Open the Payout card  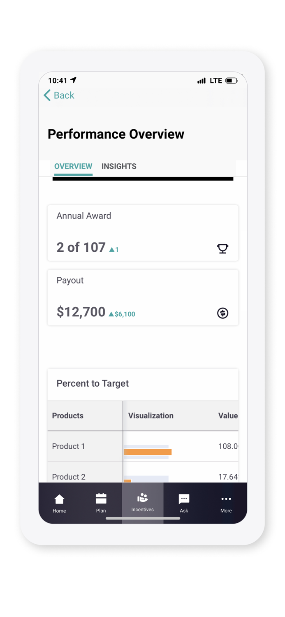click(x=143, y=297)
